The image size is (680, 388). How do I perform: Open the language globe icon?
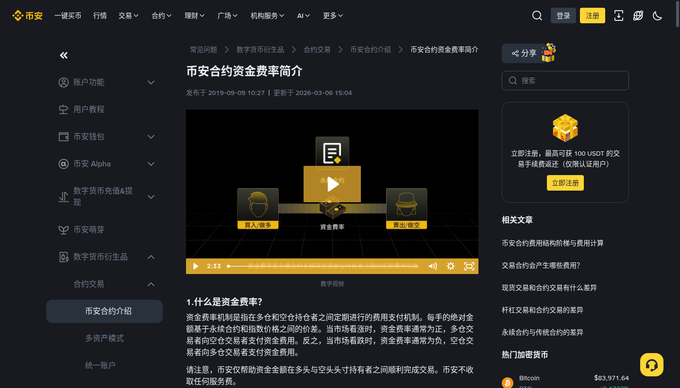click(638, 16)
